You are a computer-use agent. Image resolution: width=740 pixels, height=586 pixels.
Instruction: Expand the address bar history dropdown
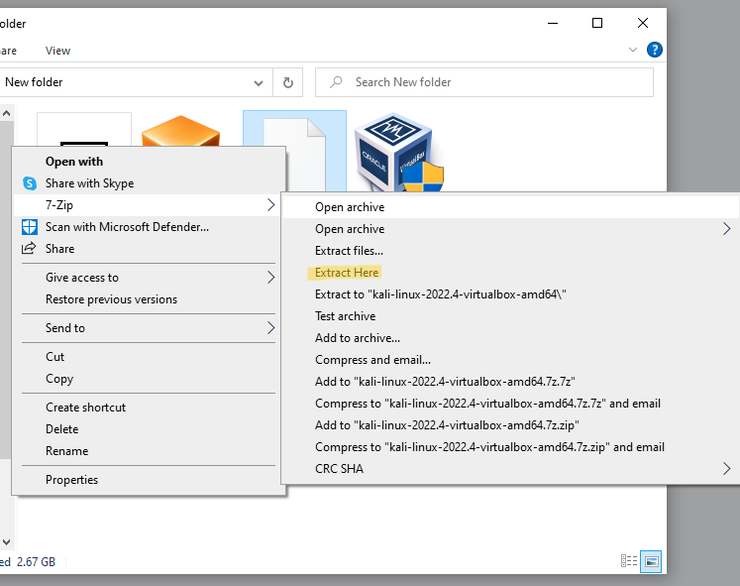259,82
